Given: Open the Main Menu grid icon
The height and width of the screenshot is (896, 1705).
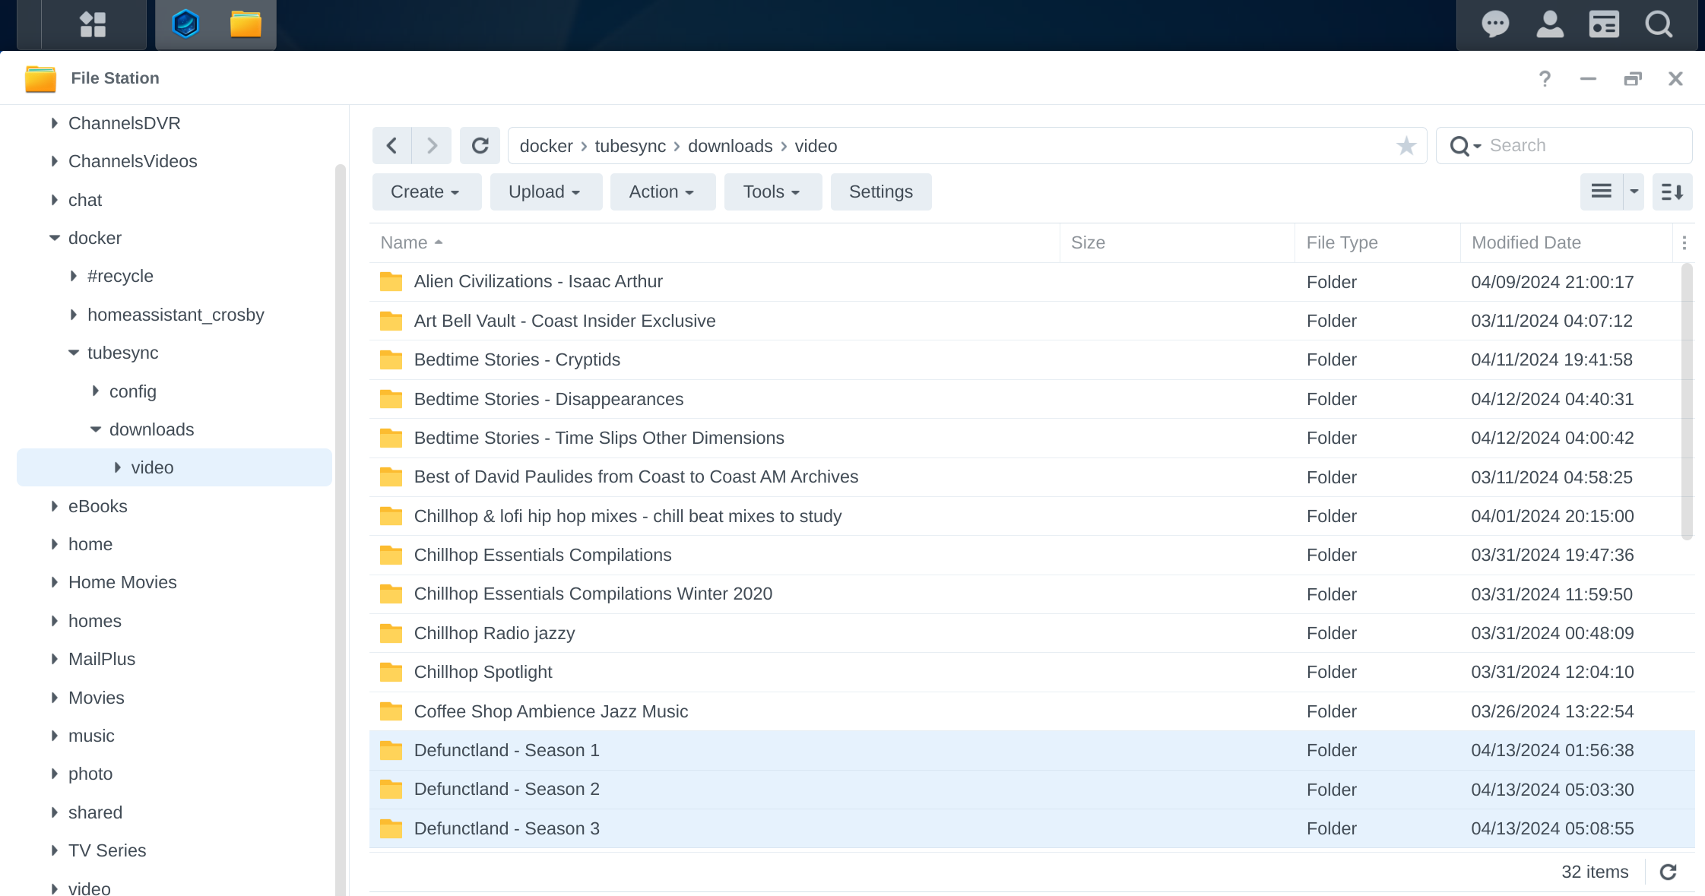Looking at the screenshot, I should 93,24.
